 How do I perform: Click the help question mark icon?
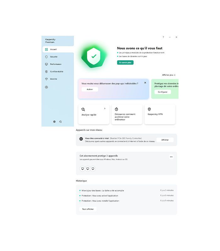163,37
